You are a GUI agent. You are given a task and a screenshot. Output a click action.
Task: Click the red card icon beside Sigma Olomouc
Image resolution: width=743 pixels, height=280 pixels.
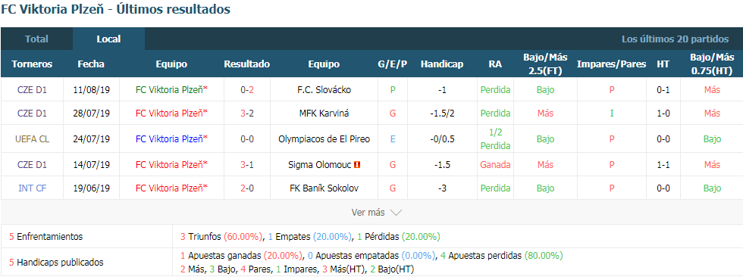click(358, 165)
